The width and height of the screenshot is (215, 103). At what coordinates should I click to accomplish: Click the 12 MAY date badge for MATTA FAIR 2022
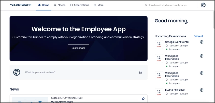coord(159,93)
